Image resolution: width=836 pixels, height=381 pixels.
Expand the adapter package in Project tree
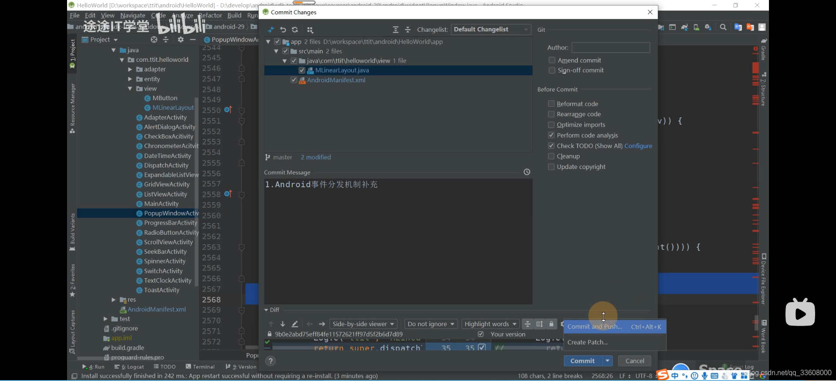point(130,69)
